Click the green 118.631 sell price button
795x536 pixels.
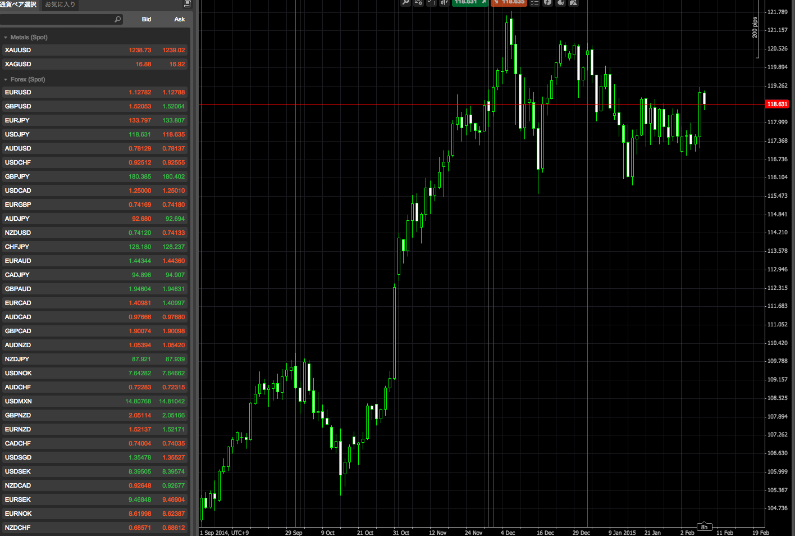coord(470,2)
